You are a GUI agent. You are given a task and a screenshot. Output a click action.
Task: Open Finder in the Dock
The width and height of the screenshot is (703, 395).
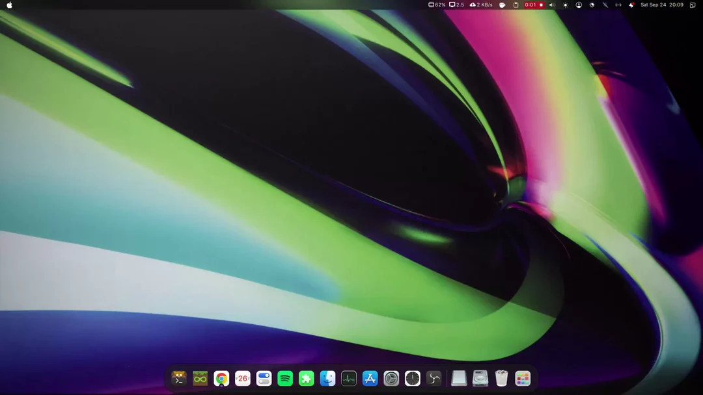[327, 378]
